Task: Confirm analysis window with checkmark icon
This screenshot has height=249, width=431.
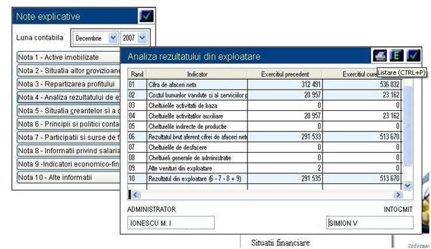Action: (414, 56)
